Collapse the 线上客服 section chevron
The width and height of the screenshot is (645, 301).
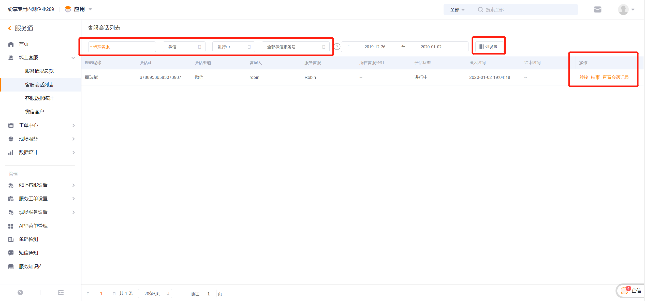73,58
